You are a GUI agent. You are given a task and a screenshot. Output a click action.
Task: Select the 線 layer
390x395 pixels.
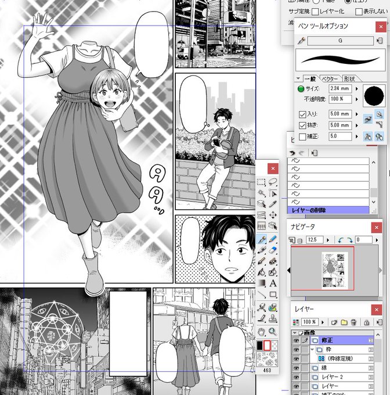[x=342, y=368]
